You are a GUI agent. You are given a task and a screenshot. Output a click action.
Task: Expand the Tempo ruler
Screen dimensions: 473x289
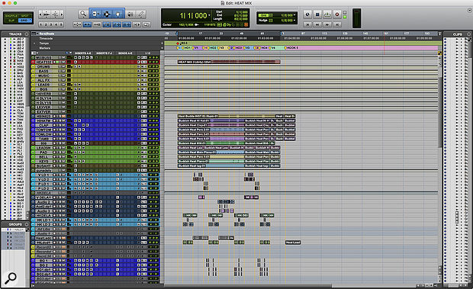click(34, 43)
